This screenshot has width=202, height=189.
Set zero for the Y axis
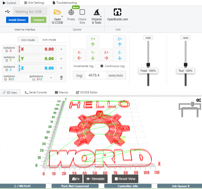coord(9,59)
